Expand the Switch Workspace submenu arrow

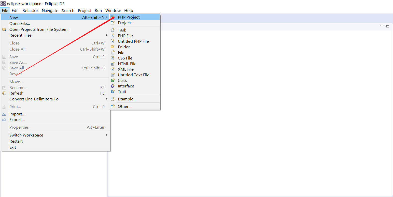[x=107, y=135]
